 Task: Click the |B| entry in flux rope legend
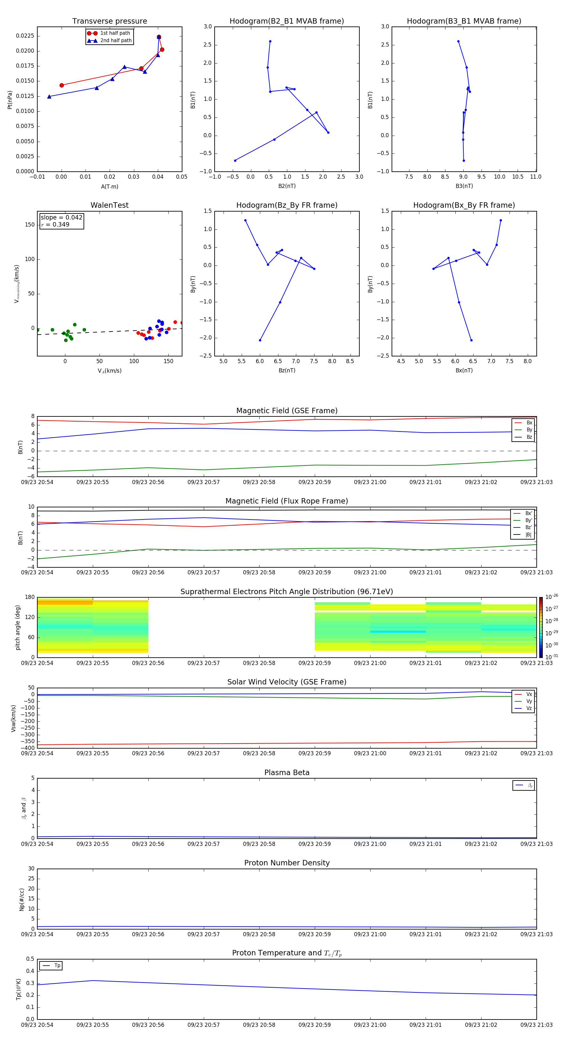[523, 535]
